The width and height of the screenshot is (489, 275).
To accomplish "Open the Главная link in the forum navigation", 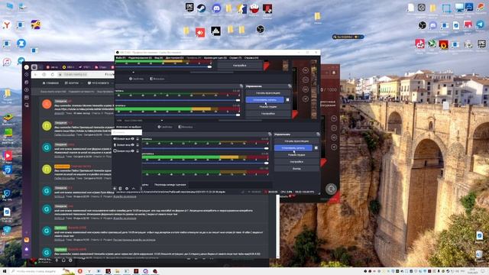I will tap(50, 83).
